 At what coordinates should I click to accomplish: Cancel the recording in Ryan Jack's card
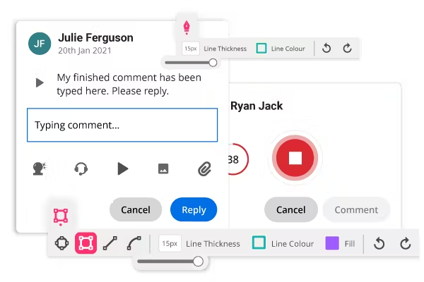click(291, 209)
